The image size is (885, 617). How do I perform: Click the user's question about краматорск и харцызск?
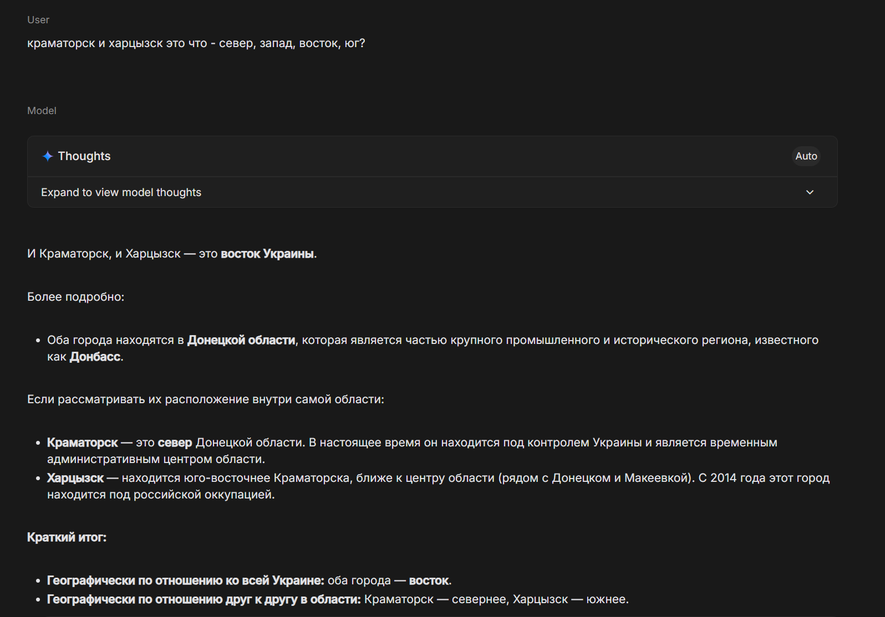coord(196,43)
